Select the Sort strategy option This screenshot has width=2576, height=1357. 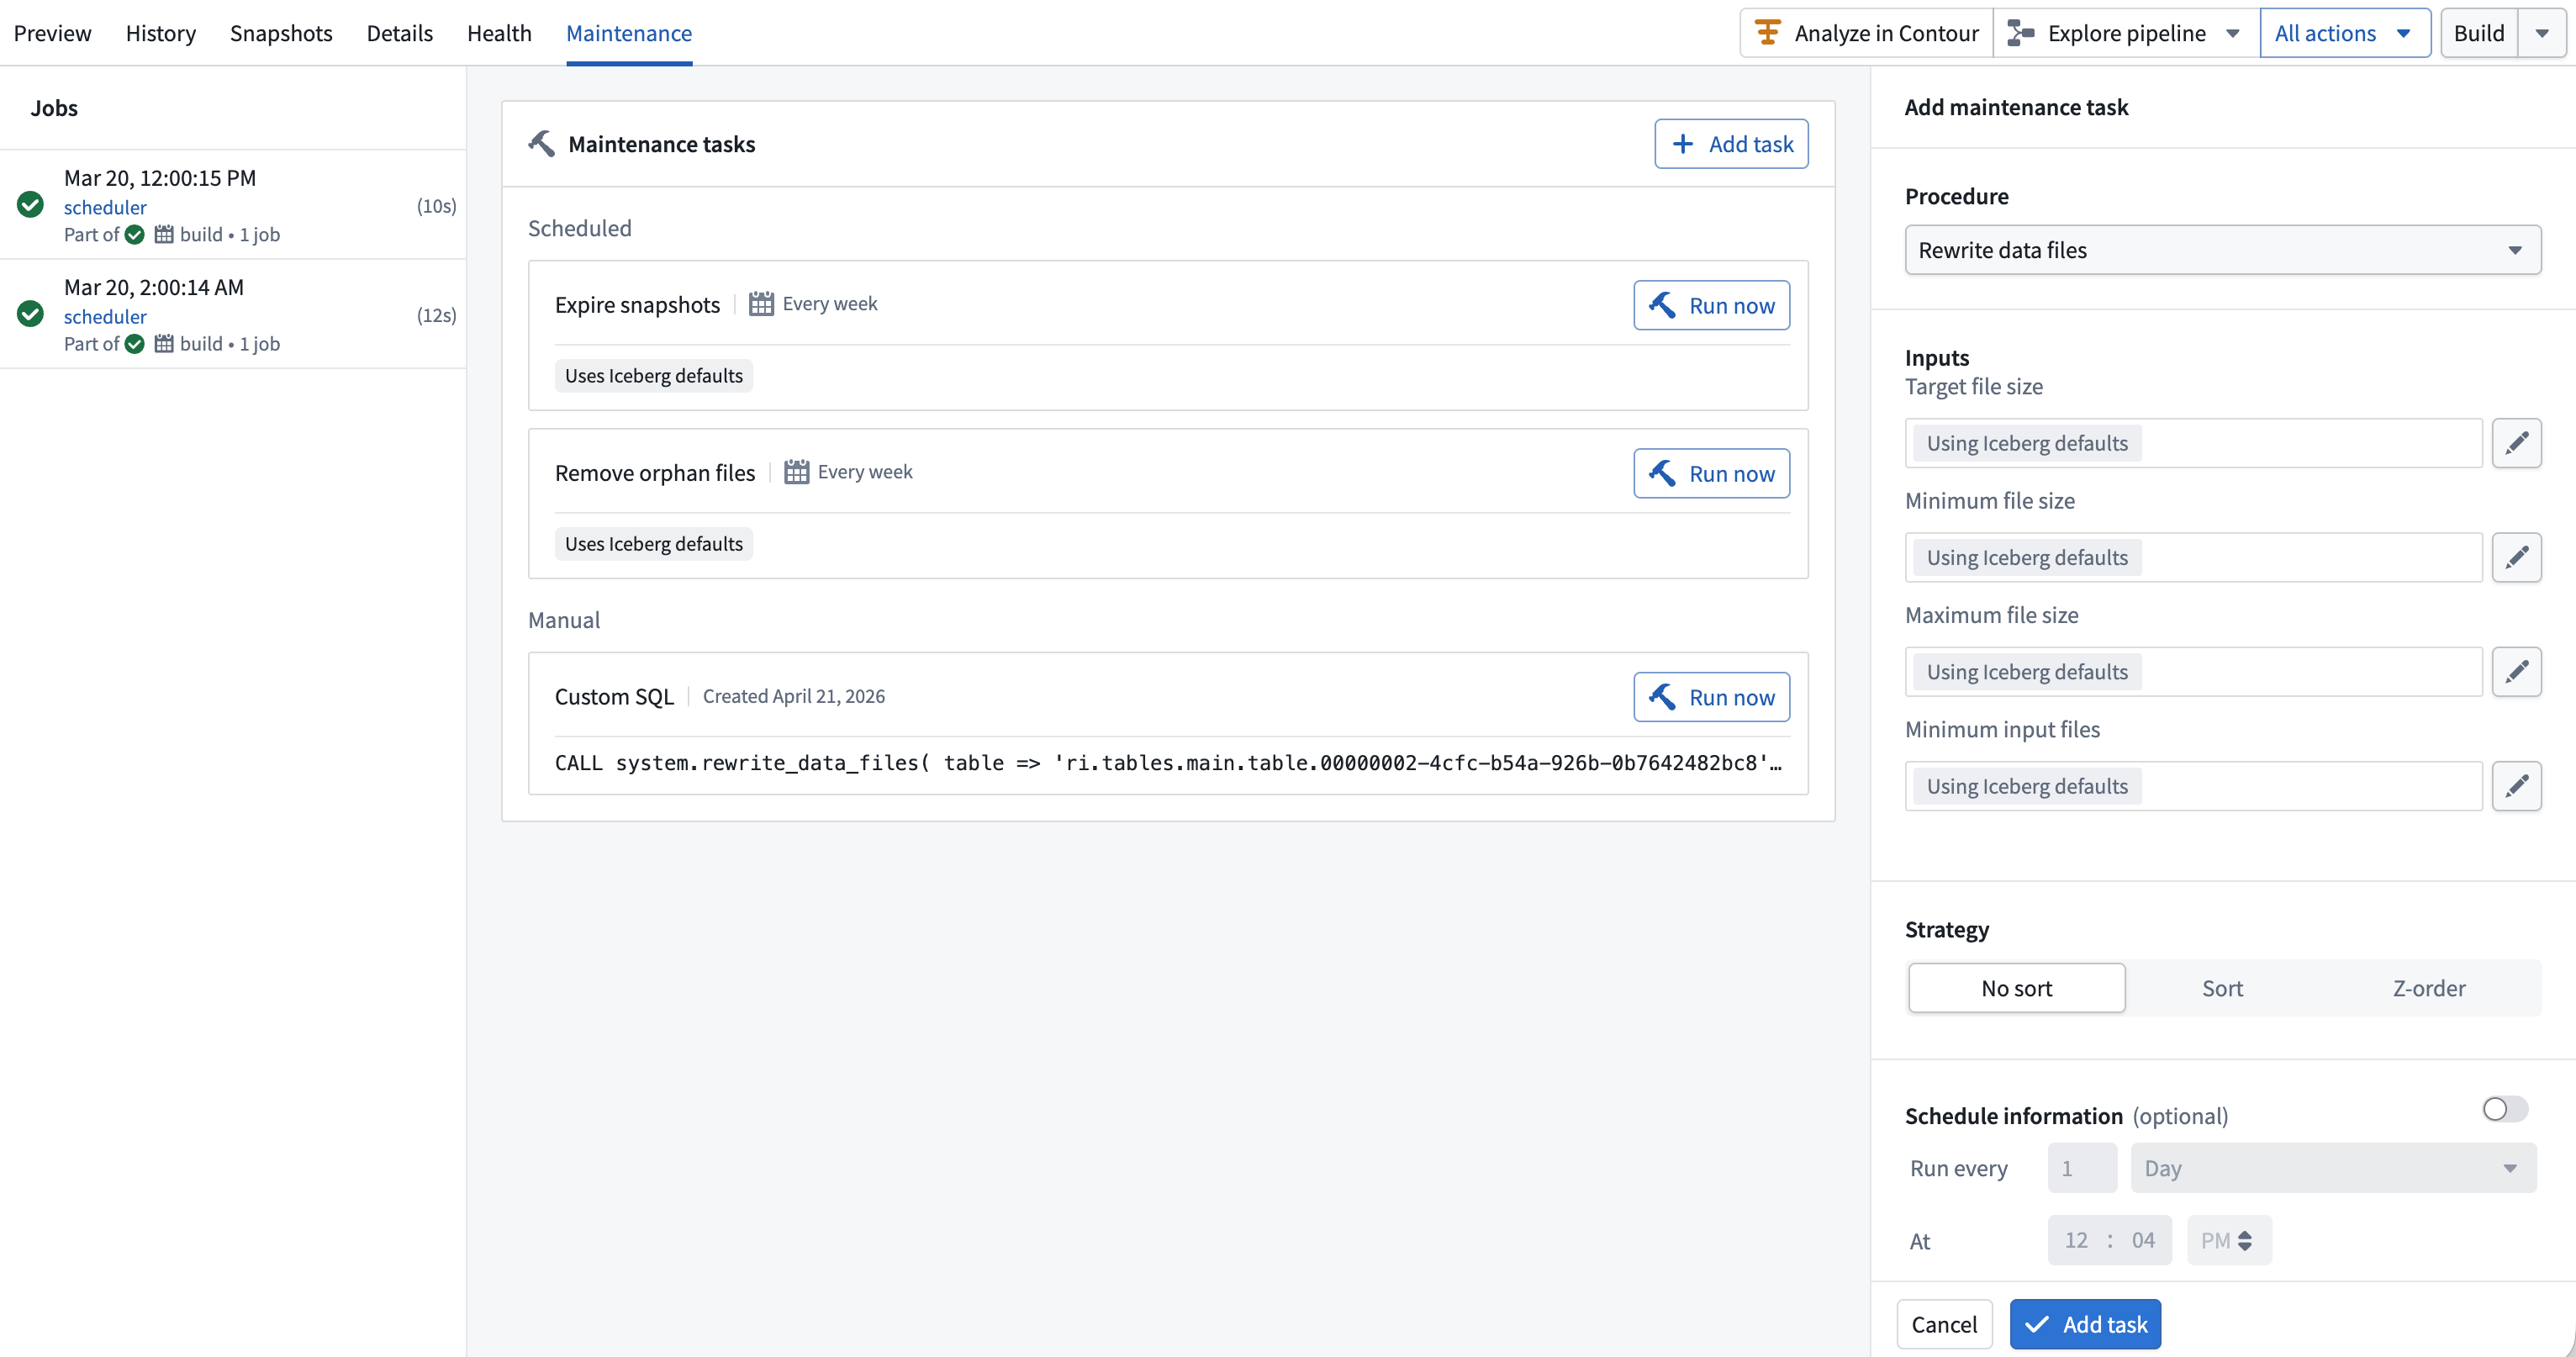click(x=2222, y=988)
